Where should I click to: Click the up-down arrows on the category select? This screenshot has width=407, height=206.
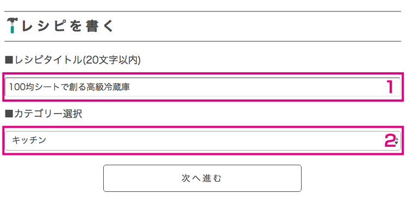point(397,141)
